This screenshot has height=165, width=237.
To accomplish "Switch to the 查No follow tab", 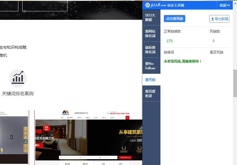I will point(151,66).
